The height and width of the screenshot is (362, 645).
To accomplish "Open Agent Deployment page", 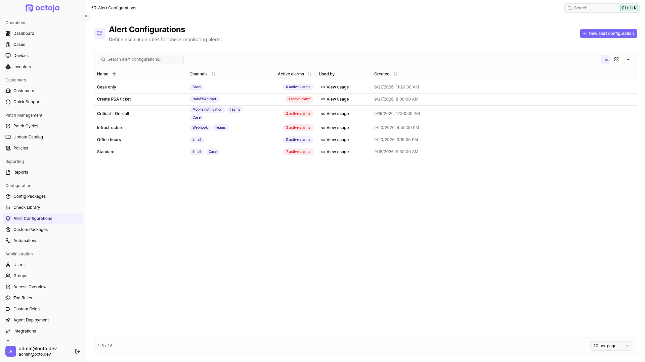I will click(43, 320).
